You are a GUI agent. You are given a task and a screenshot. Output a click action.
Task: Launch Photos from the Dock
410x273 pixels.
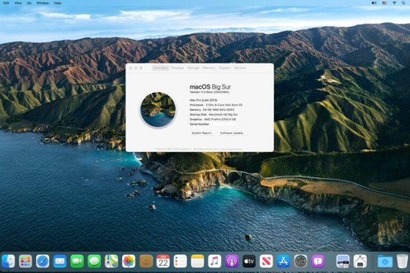(128, 261)
